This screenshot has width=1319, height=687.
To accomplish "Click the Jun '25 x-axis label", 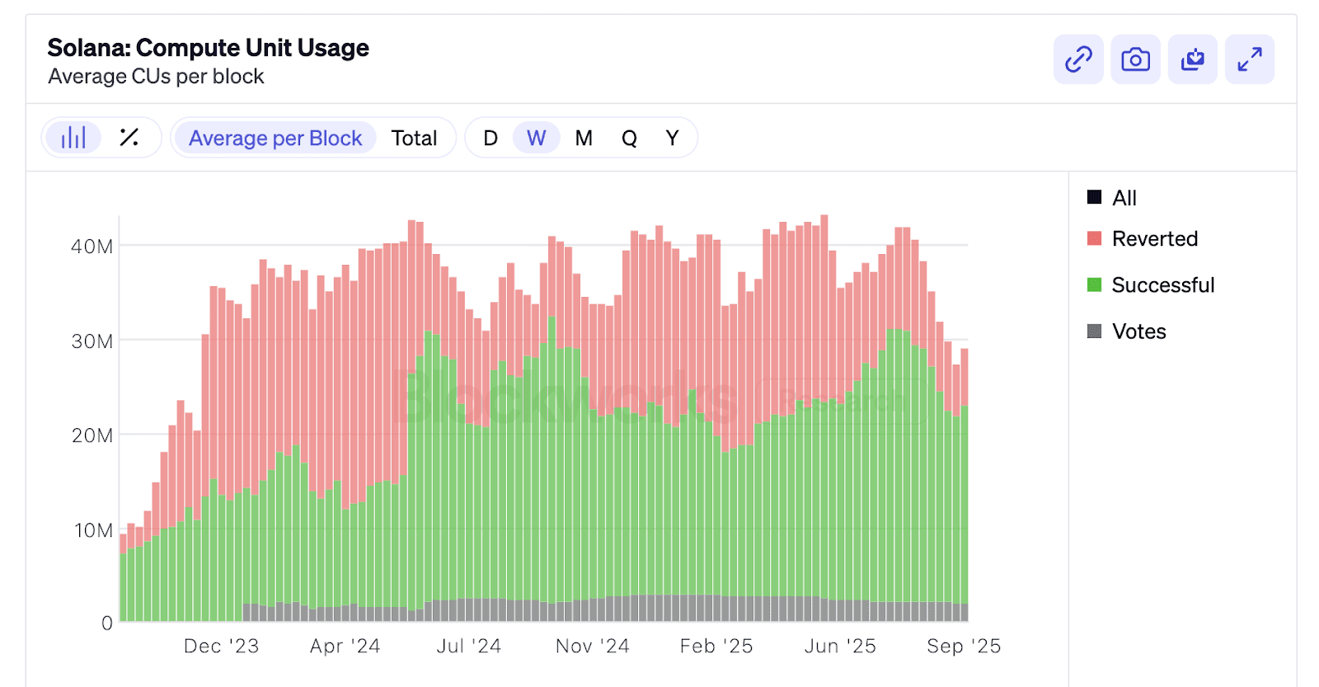I will click(840, 646).
